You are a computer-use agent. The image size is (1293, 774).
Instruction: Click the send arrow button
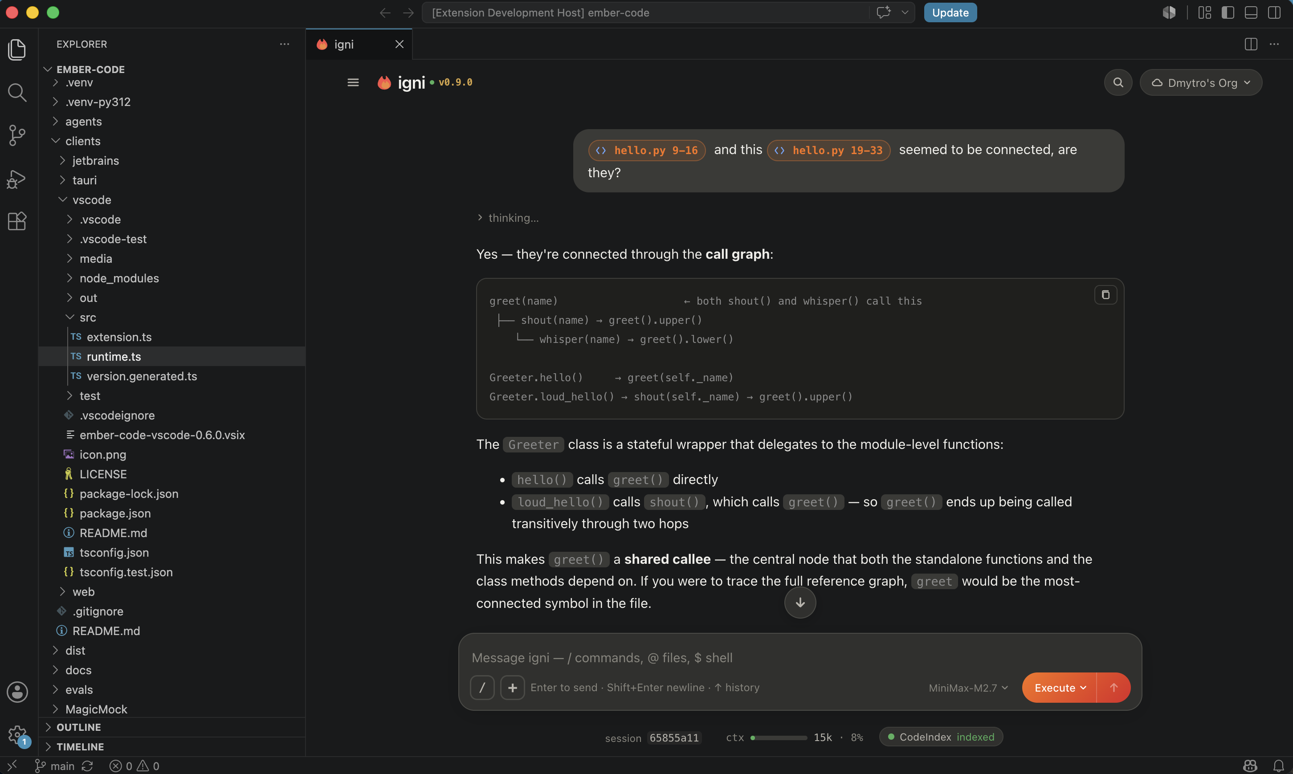[1114, 688]
